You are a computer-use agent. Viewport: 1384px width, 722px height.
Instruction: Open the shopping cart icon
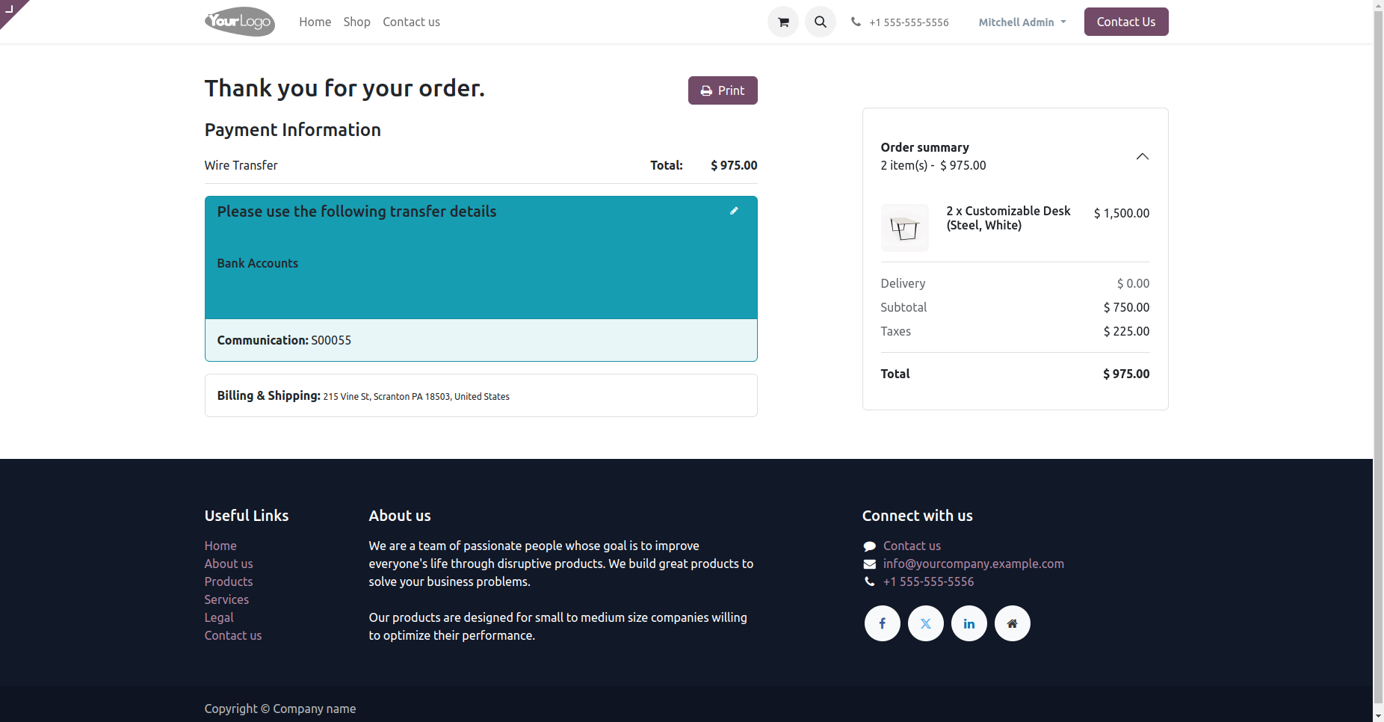point(782,22)
